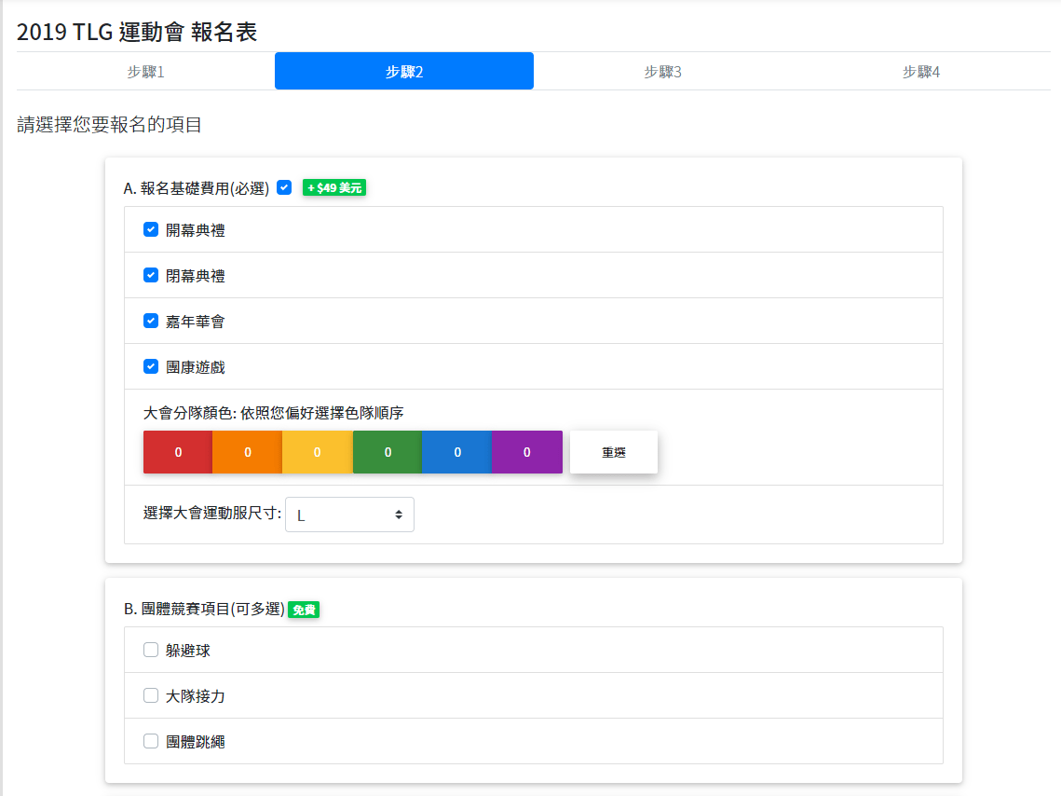
Task: Uncheck the 團康遊戲 checkbox
Action: 150,366
